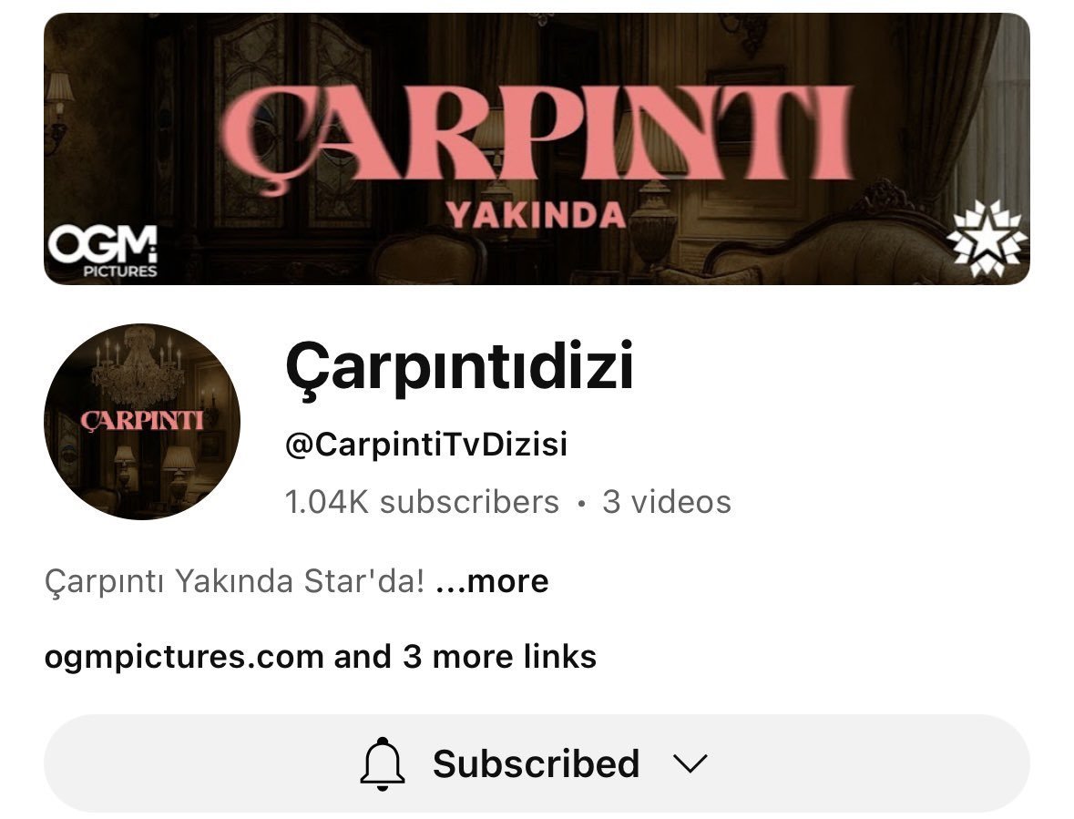Click the Subscribed button label

[x=536, y=763]
